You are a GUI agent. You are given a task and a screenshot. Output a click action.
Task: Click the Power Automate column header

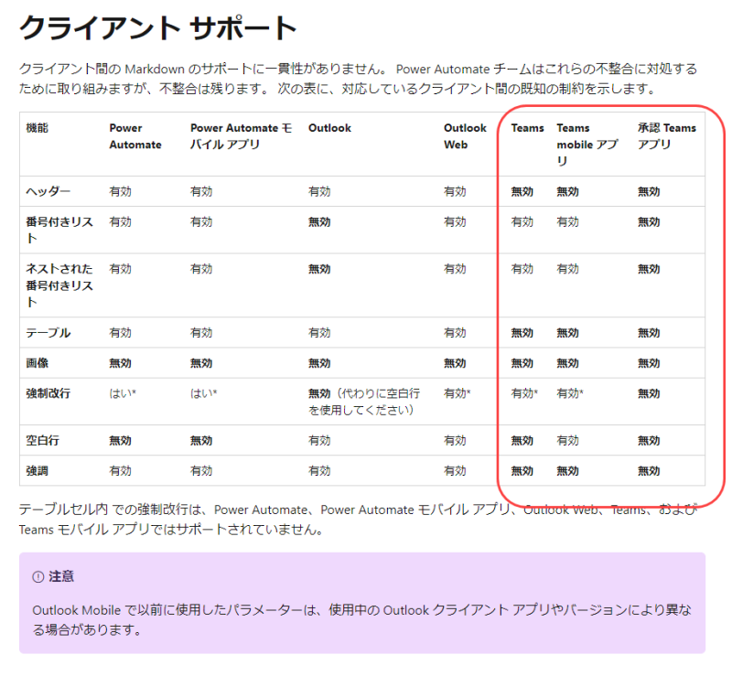point(135,136)
